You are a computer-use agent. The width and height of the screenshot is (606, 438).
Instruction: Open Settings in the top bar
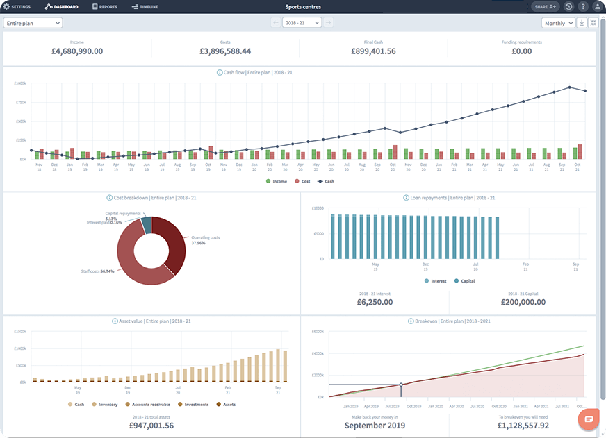[17, 7]
